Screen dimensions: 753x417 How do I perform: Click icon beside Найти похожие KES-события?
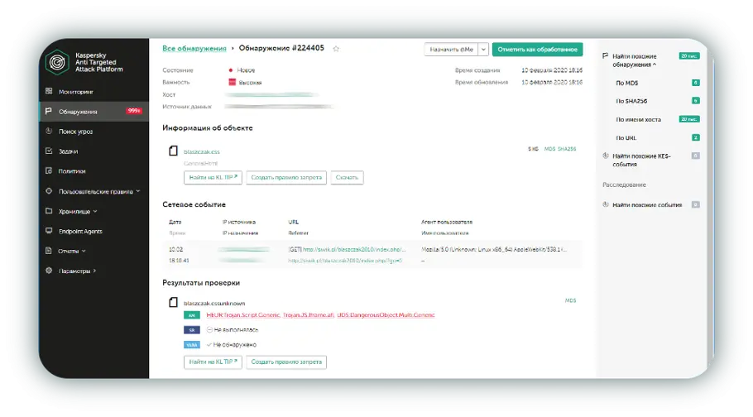click(605, 156)
